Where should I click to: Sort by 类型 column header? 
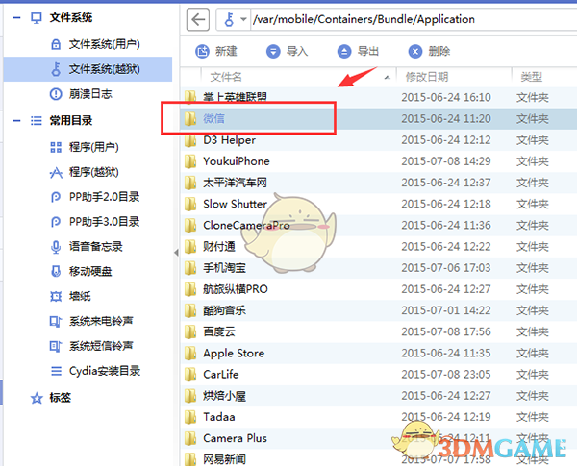532,77
